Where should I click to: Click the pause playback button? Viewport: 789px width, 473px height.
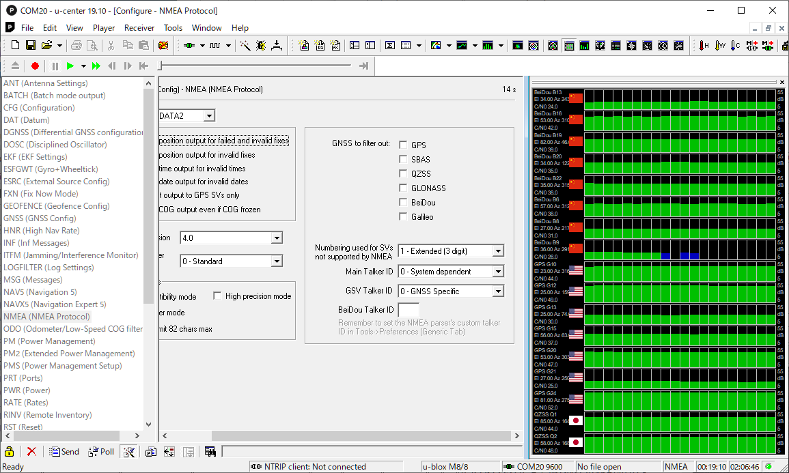(x=55, y=66)
